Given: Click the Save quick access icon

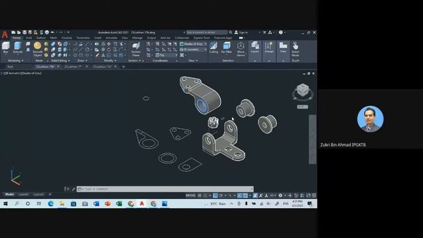Looking at the screenshot, I should [x=24, y=32].
